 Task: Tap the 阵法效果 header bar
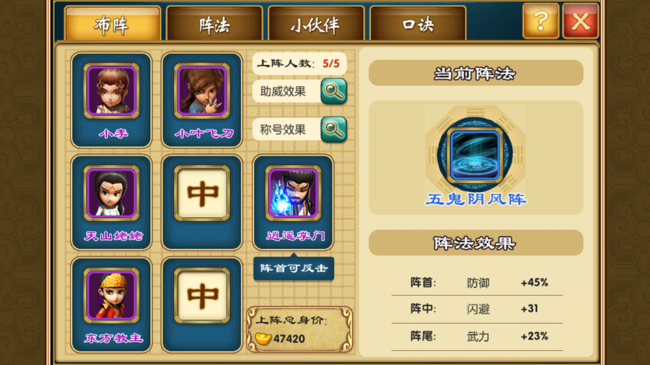click(476, 242)
